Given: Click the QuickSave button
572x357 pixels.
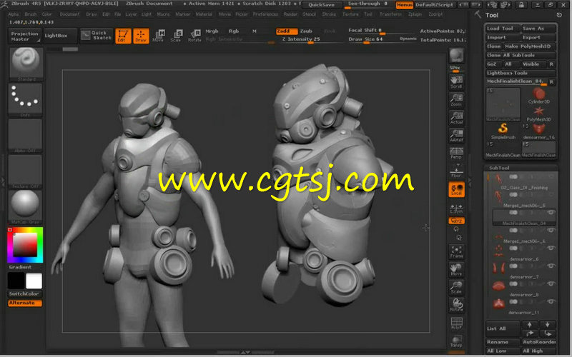Looking at the screenshot, I should (321, 5).
